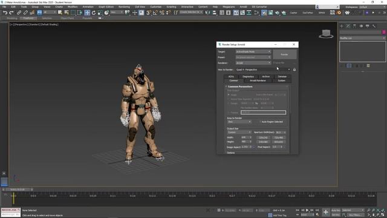Open the View to Render dropdown
Viewport: 387px width, 218px height.
263,70
